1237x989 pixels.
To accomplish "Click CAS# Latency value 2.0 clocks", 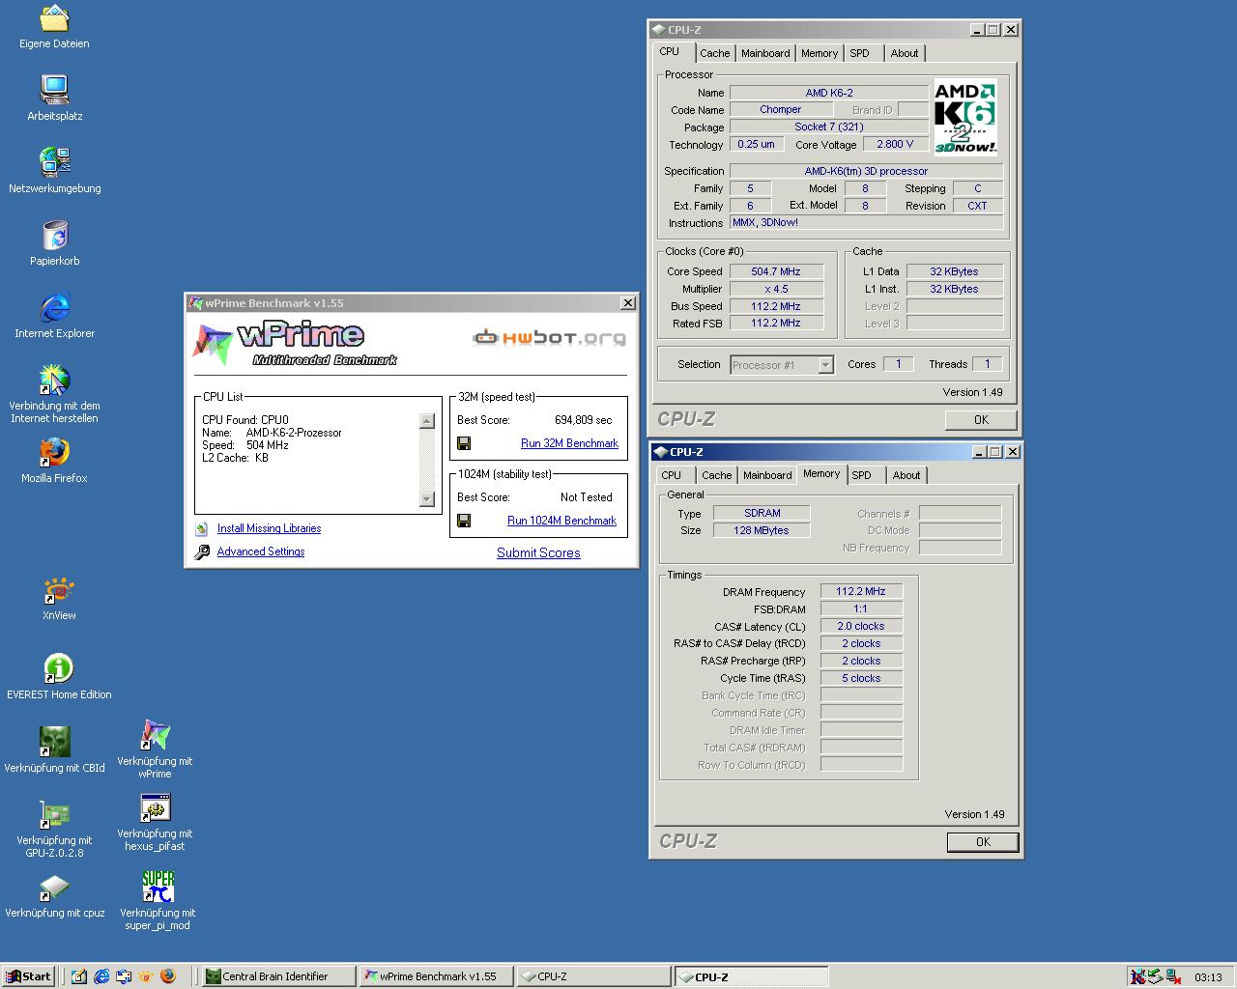I will point(861,626).
